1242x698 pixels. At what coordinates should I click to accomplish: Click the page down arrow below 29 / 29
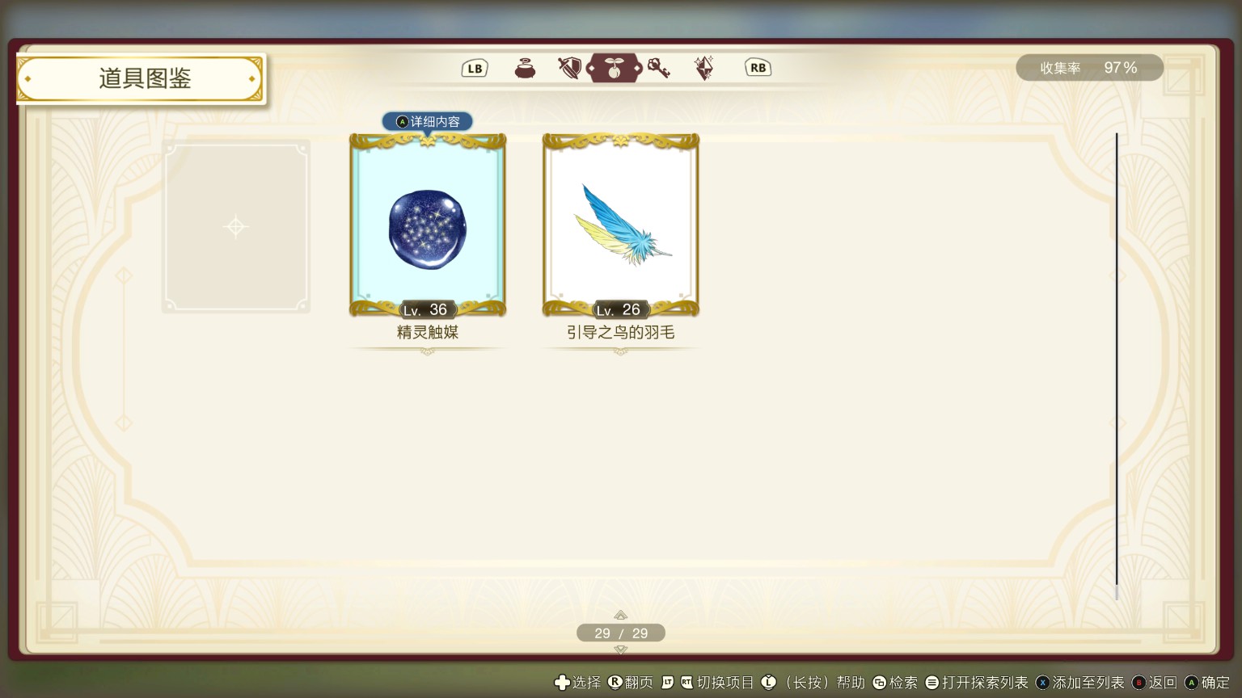620,649
